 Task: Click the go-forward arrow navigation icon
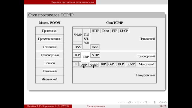(x=165, y=102)
